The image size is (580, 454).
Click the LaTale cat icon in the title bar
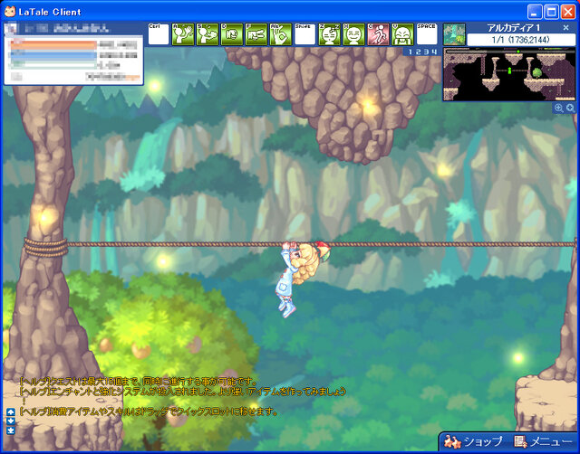click(10, 12)
